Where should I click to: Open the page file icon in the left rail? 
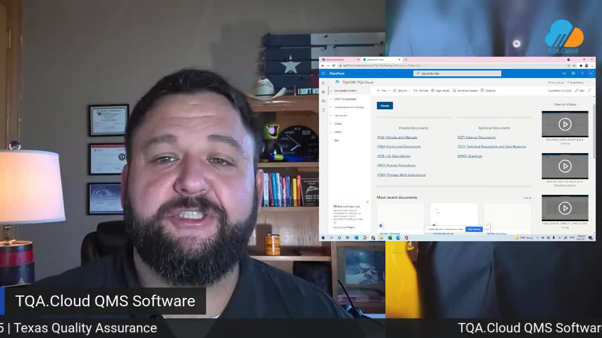(x=323, y=110)
